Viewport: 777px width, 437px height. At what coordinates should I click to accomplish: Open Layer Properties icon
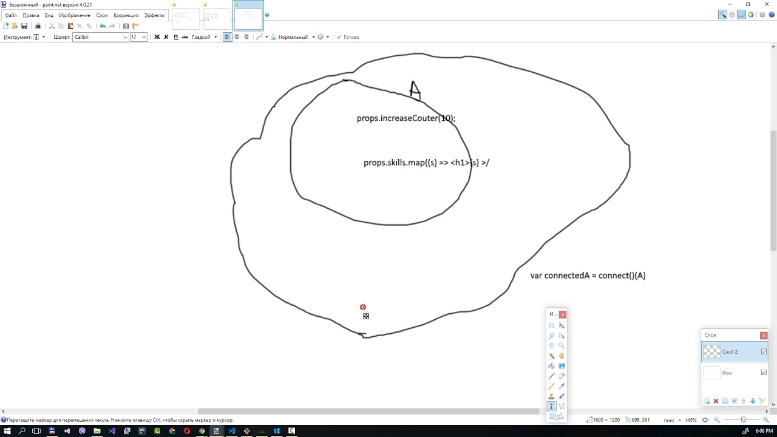click(x=762, y=401)
